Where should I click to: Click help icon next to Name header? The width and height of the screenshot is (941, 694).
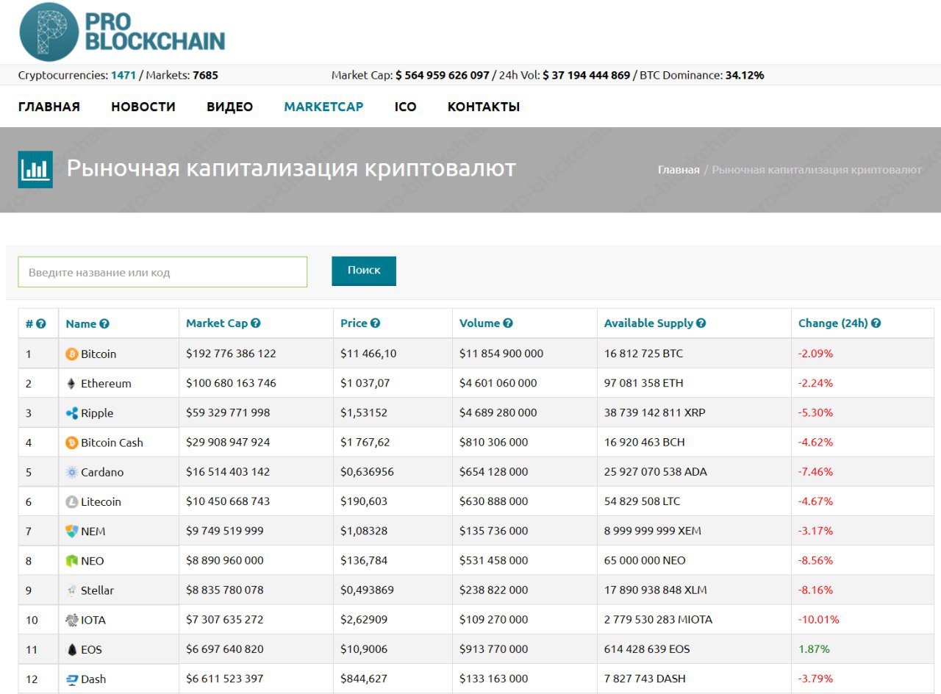104,324
